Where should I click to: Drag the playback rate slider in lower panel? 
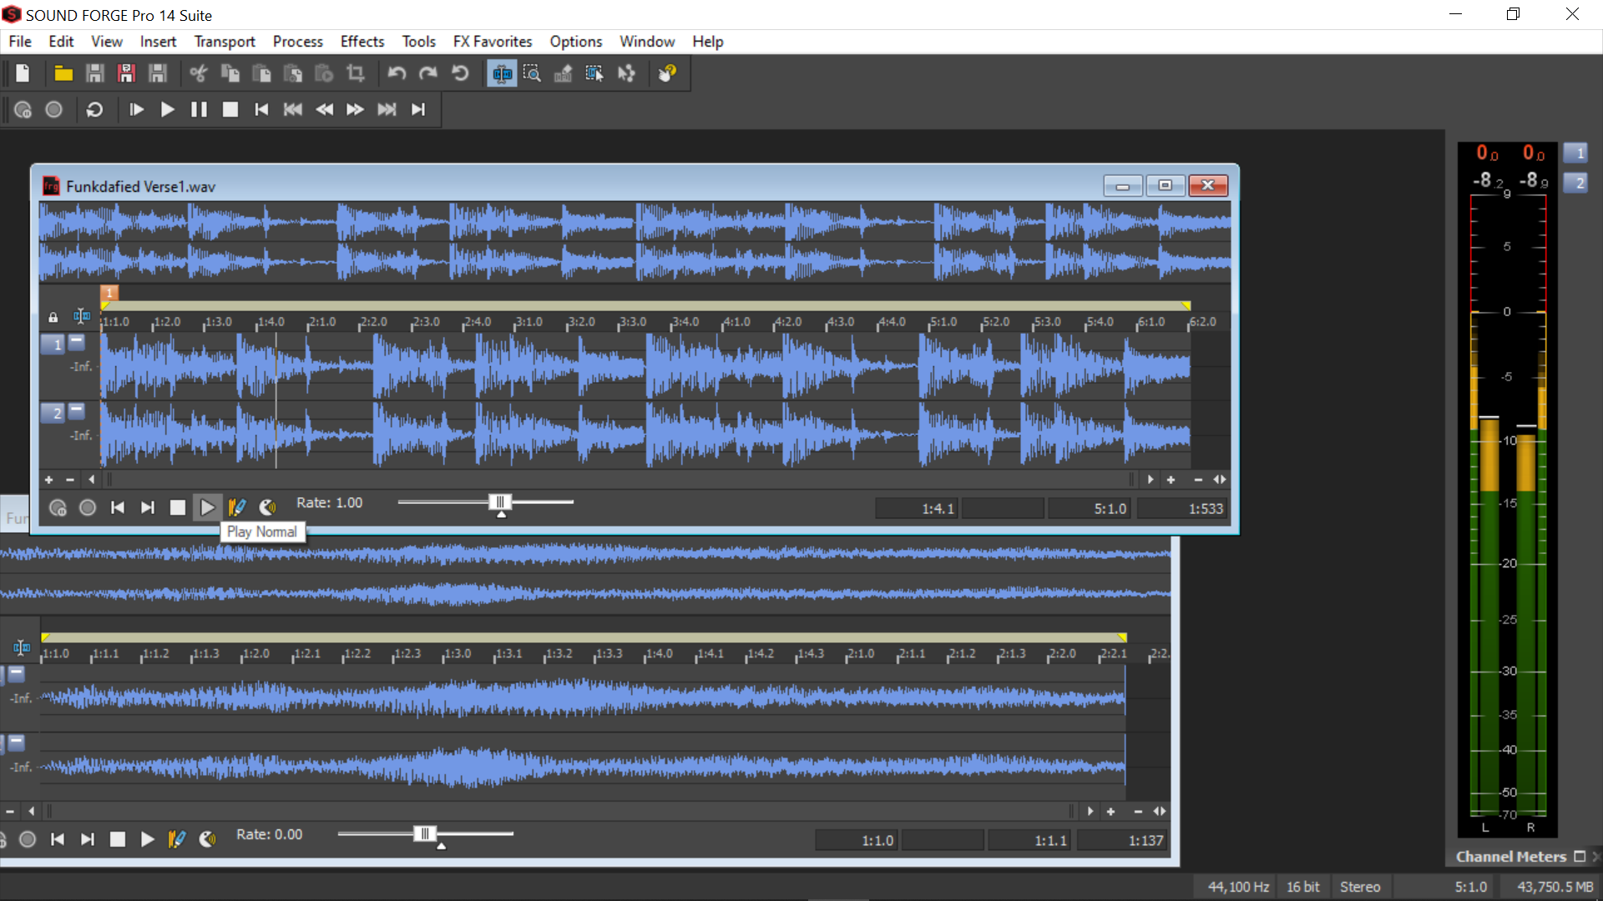pyautogui.click(x=424, y=833)
